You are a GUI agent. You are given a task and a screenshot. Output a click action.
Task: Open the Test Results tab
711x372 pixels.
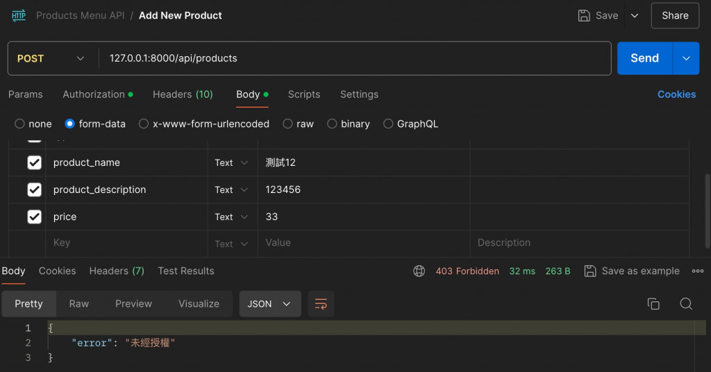[186, 271]
